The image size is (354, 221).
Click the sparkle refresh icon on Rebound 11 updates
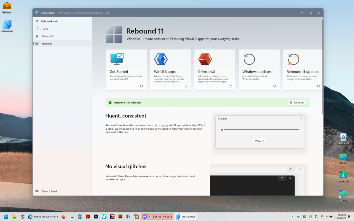[x=294, y=59]
